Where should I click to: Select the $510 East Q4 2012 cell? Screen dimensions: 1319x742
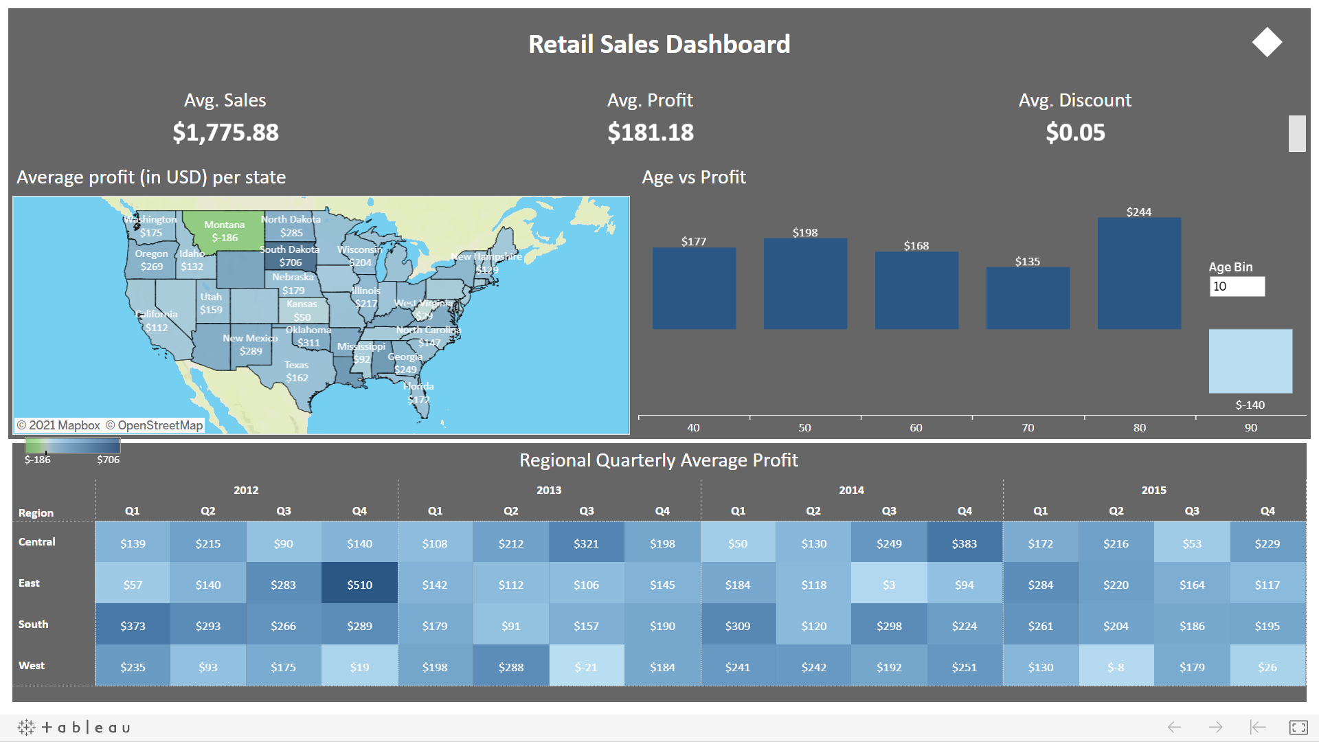click(x=359, y=583)
